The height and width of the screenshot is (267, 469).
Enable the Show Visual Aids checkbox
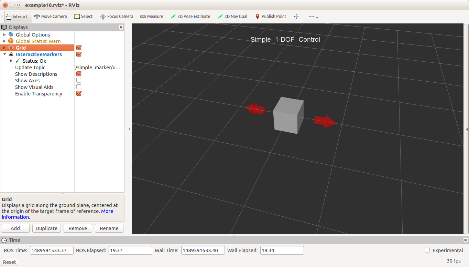(79, 87)
